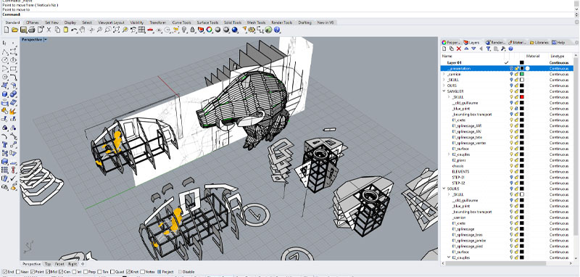Open the Mesh Tools toolbar tab

(x=257, y=22)
